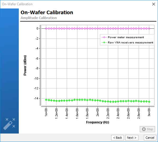Image resolution: width=158 pixels, height=142 pixels.
Task: Click the Power (dBm) axis label
Action: pyautogui.click(x=25, y=65)
